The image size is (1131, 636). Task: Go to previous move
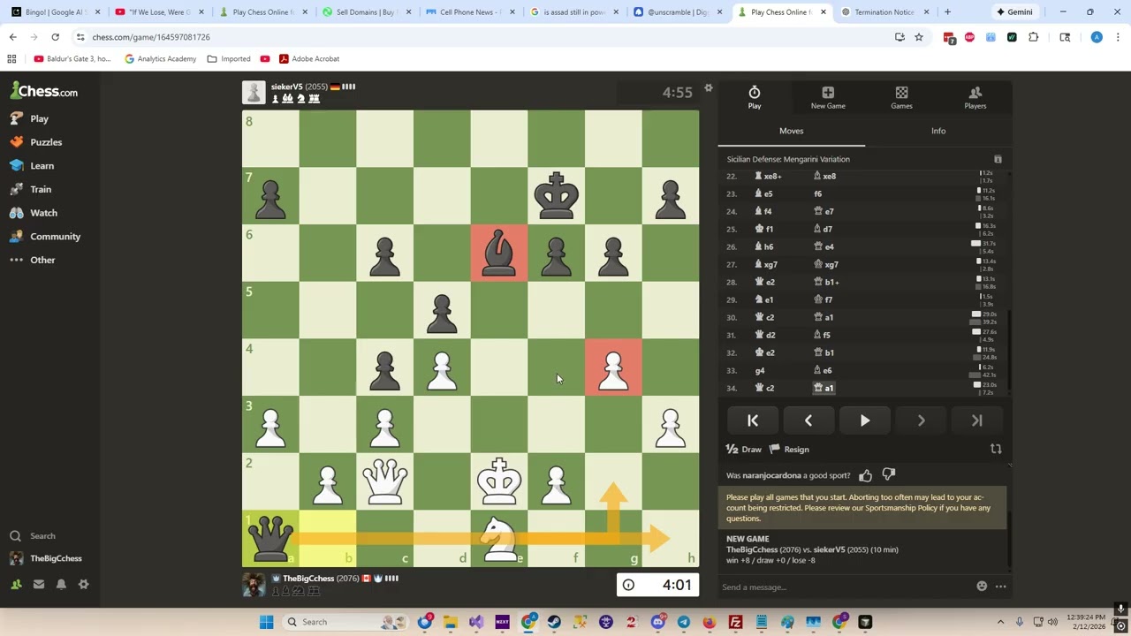click(808, 421)
